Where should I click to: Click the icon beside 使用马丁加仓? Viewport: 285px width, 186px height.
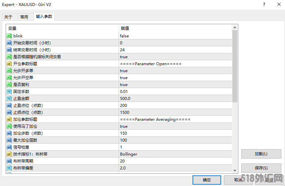point(9,126)
